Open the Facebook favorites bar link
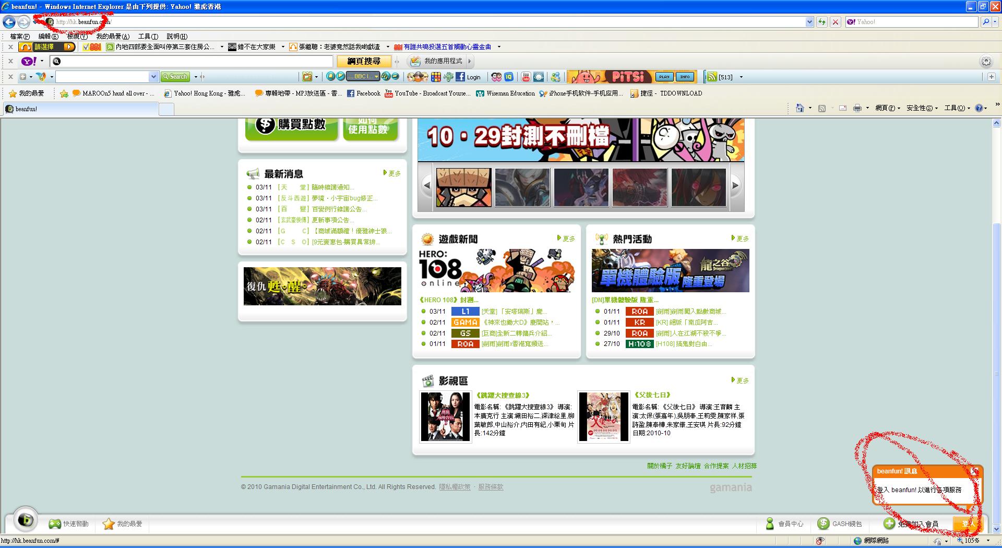1002x548 pixels. point(364,93)
